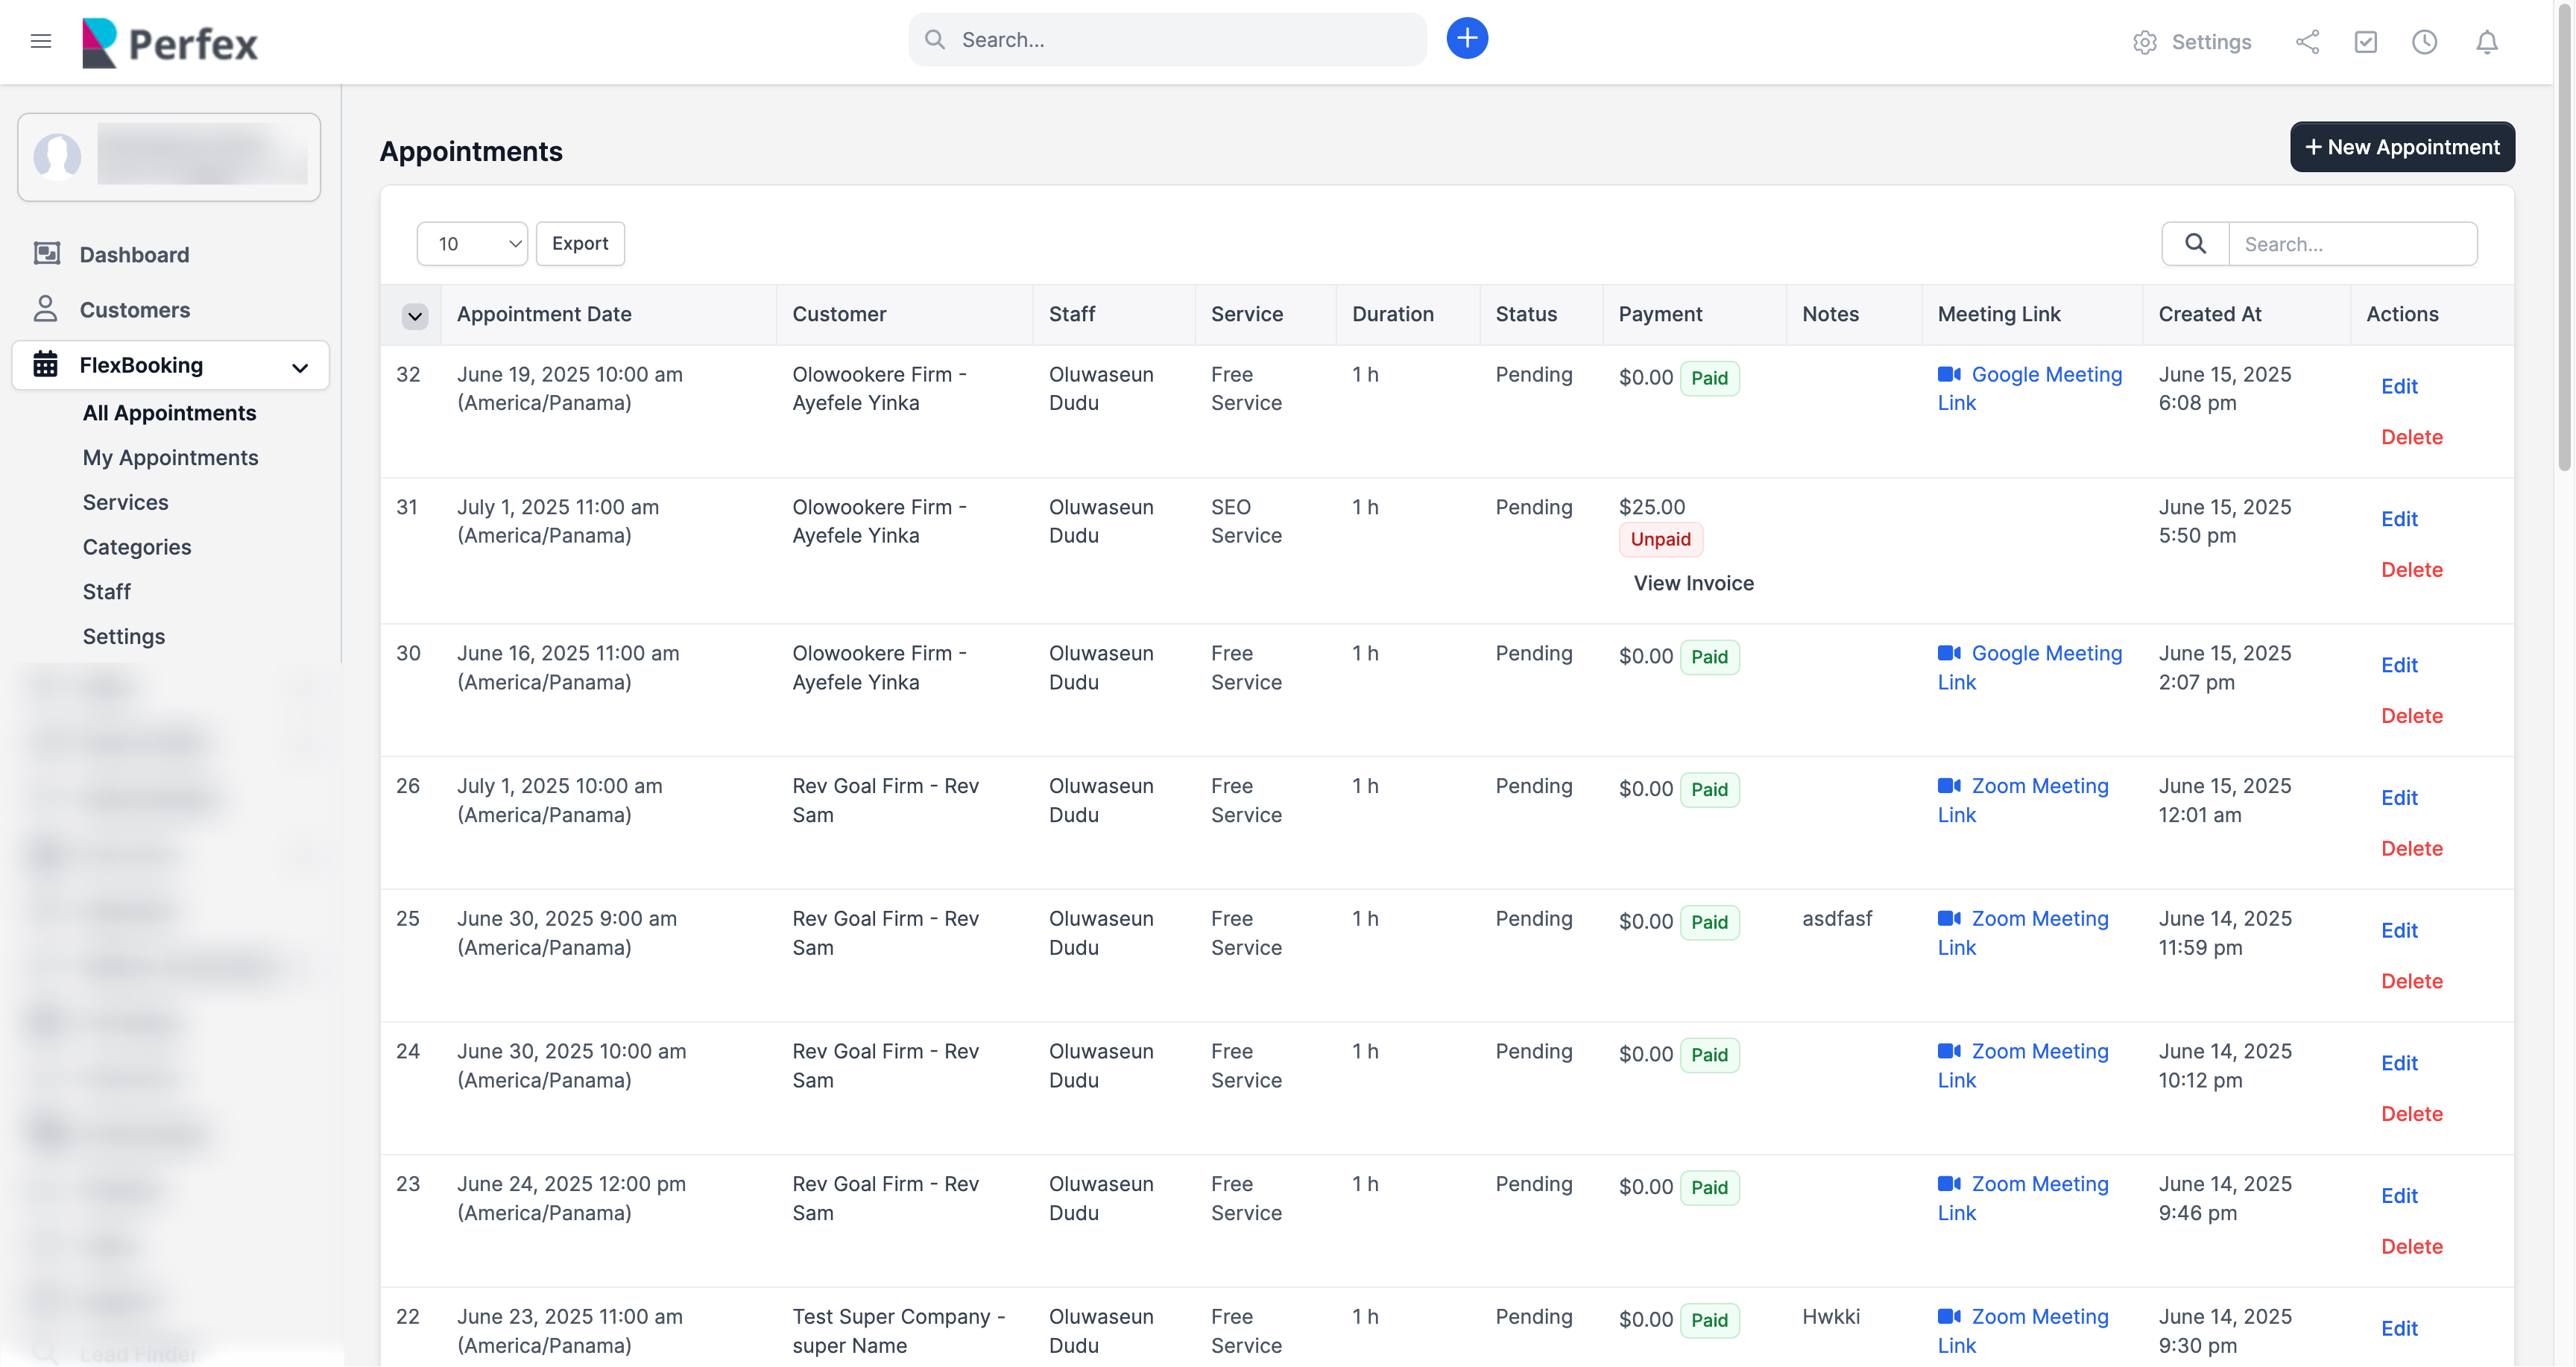
Task: Click the table search magnifier icon
Action: [x=2195, y=244]
